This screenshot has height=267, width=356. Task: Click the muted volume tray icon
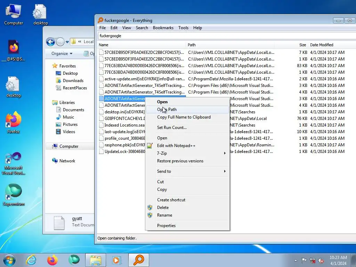(321, 260)
